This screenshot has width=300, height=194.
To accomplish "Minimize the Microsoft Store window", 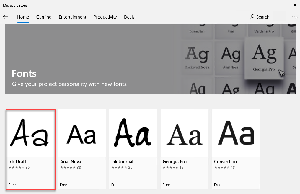I will point(268,5).
